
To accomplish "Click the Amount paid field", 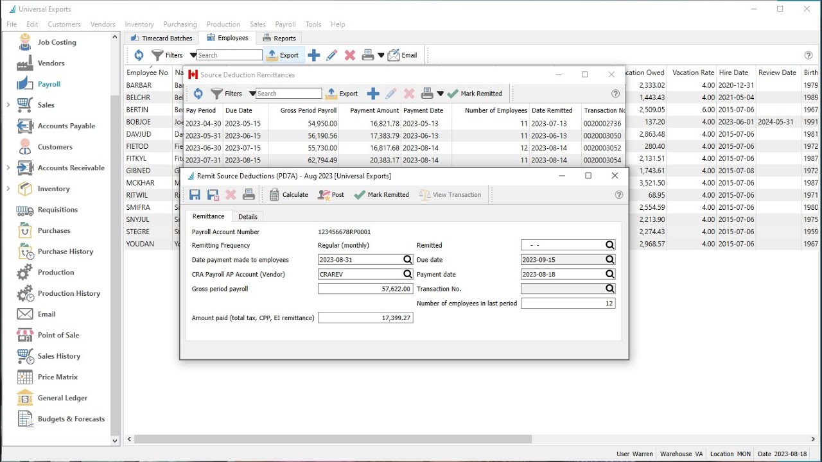I will 365,318.
